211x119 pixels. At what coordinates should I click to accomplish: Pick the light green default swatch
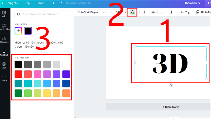[x=28, y=93]
